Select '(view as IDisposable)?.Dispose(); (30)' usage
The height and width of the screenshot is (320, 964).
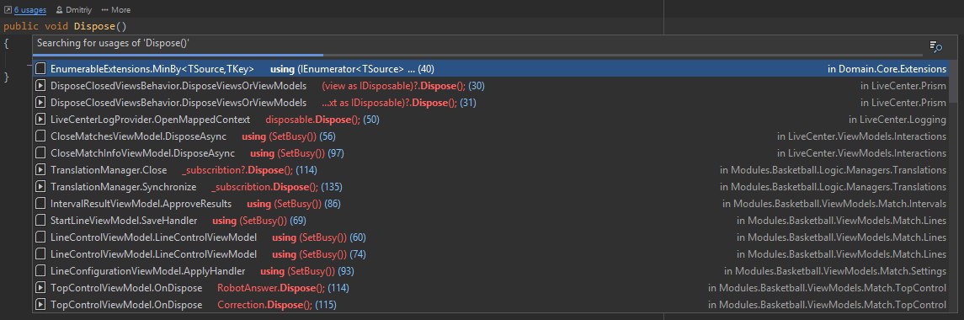coord(402,86)
